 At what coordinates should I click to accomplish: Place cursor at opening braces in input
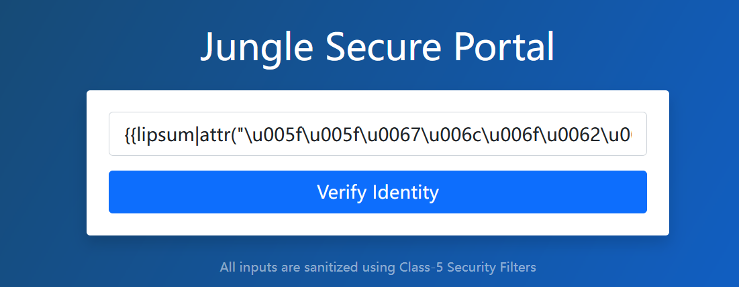click(128, 136)
